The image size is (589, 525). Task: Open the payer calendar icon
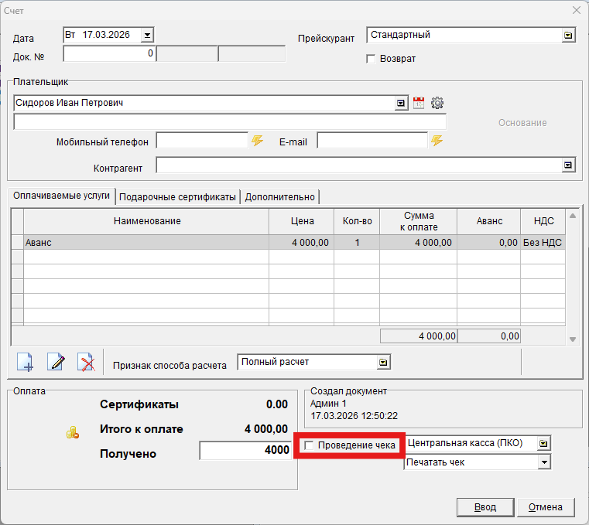tap(419, 103)
